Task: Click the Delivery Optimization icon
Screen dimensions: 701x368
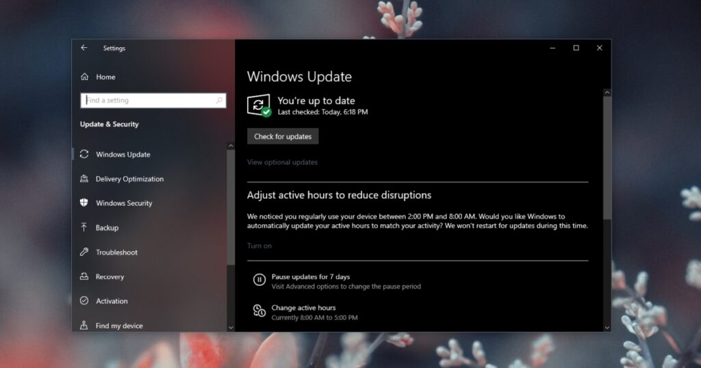Action: 84,179
